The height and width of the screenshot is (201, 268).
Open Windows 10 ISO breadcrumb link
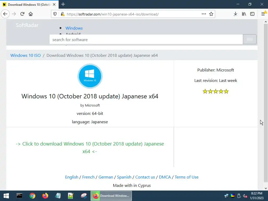(25, 55)
